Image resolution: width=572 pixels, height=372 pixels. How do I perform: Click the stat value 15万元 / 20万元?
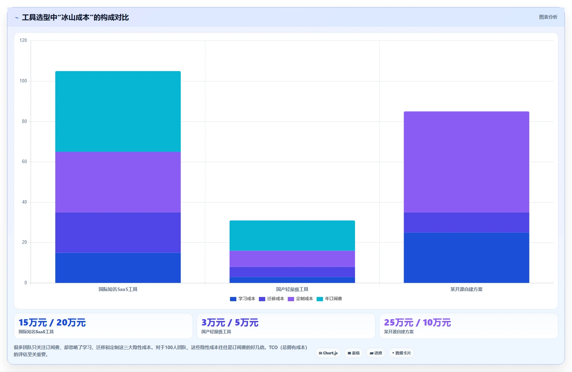click(52, 323)
